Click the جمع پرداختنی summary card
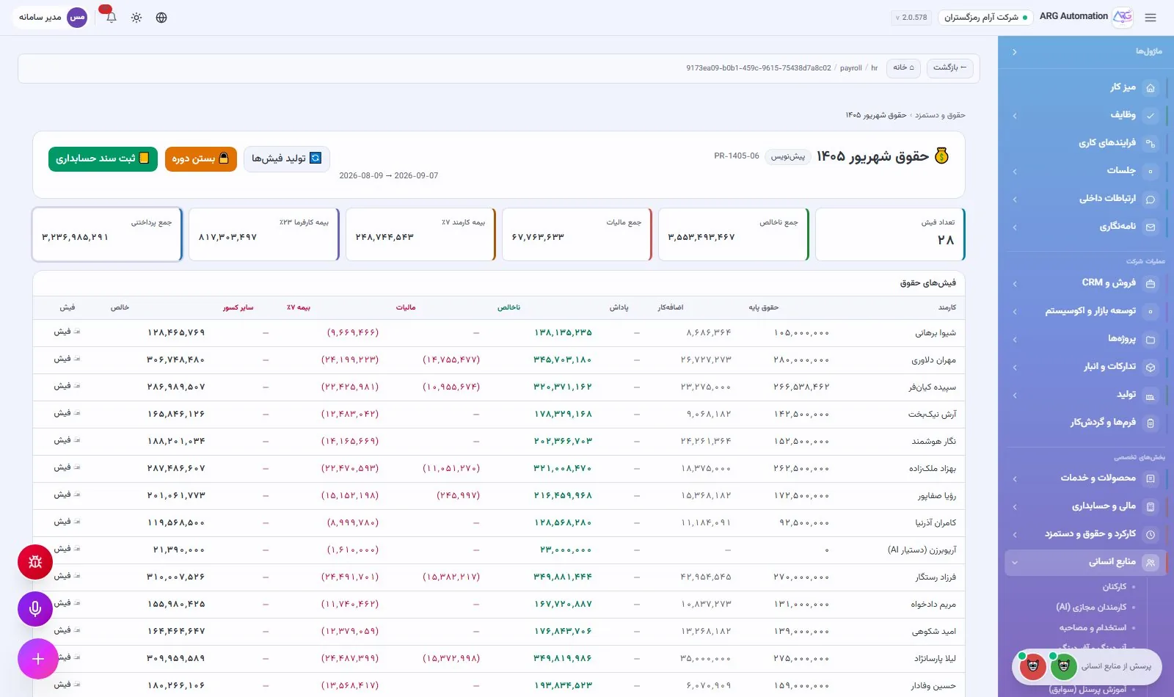The width and height of the screenshot is (1174, 697). tap(107, 234)
